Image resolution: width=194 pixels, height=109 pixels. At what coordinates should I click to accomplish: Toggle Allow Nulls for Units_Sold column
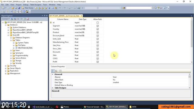pyautogui.click(x=98, y=39)
